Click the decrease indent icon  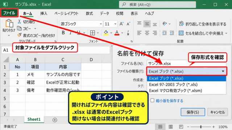(164, 33)
